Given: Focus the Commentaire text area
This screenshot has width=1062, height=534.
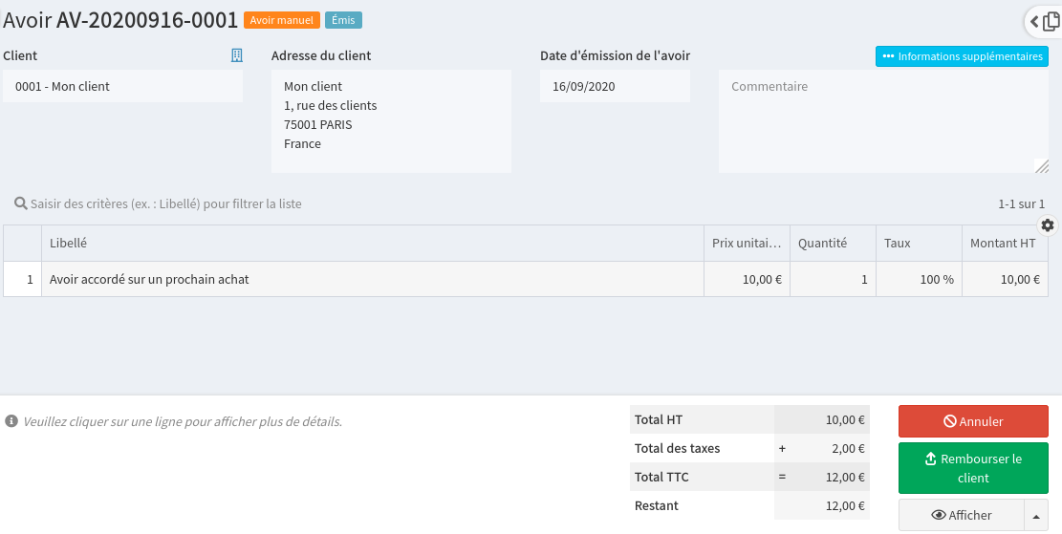Looking at the screenshot, I should pyautogui.click(x=883, y=122).
